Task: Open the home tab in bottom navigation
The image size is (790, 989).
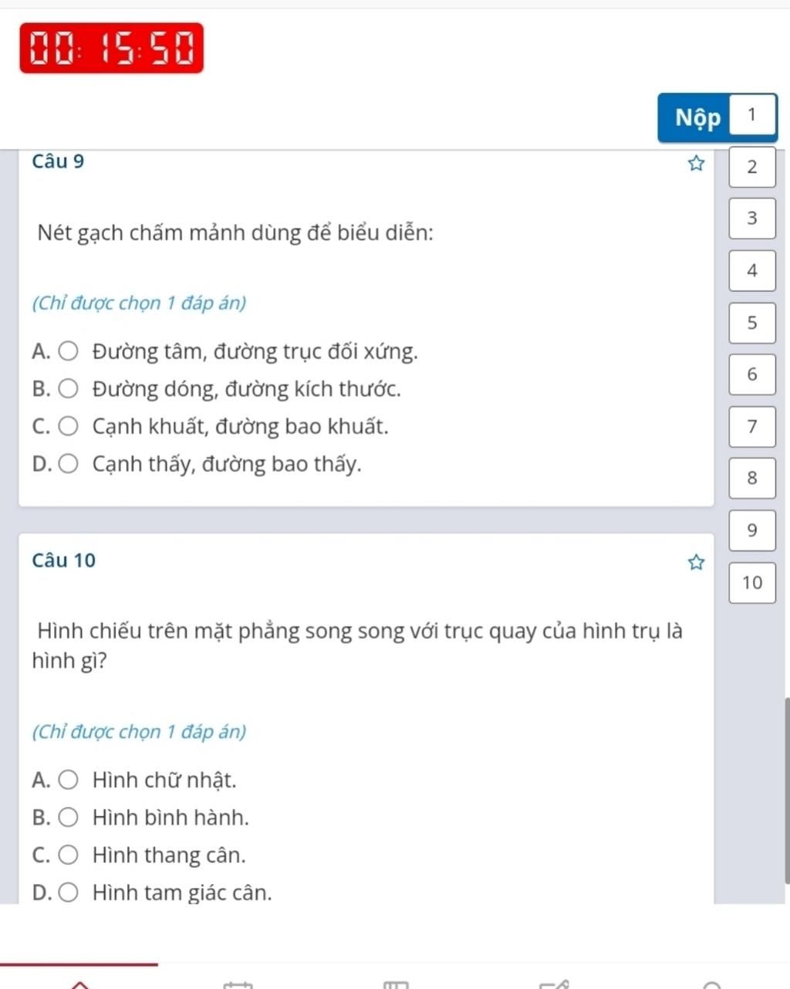Action: click(x=79, y=984)
